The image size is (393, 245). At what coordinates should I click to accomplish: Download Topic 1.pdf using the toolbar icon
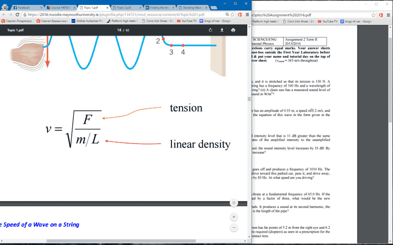(222, 30)
